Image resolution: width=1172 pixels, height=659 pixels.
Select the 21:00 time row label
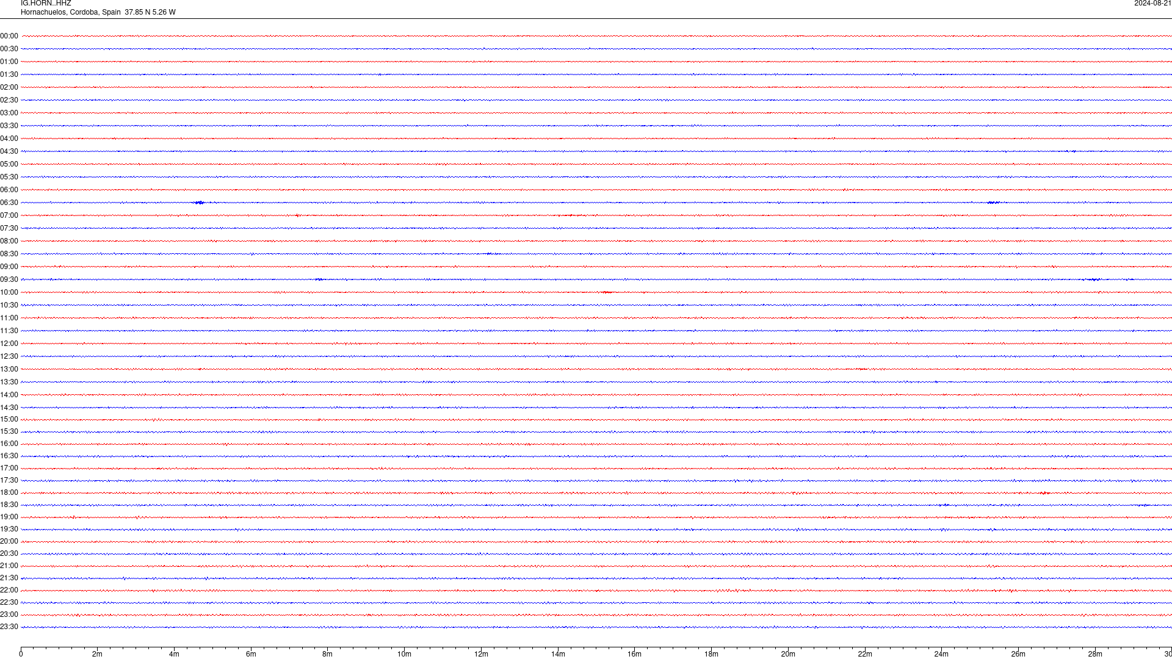coord(9,566)
